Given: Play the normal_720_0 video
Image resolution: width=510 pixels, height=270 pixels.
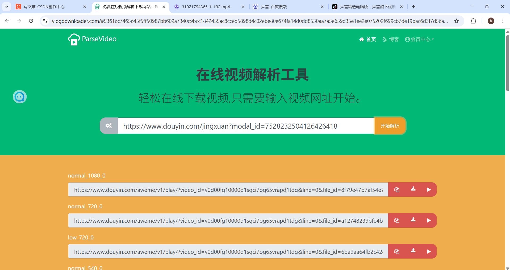Looking at the screenshot, I should (x=429, y=220).
